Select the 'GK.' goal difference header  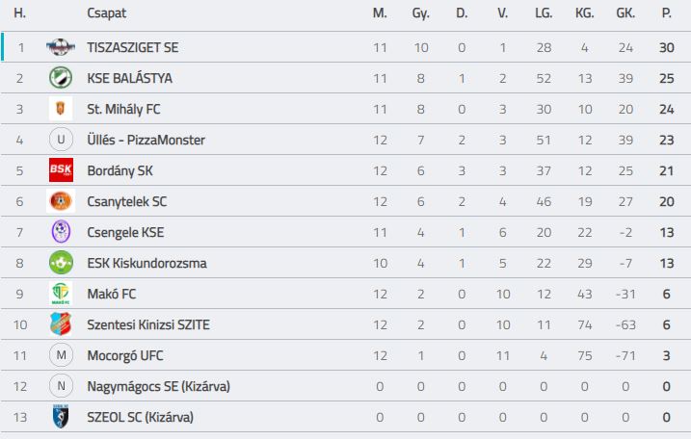[625, 13]
